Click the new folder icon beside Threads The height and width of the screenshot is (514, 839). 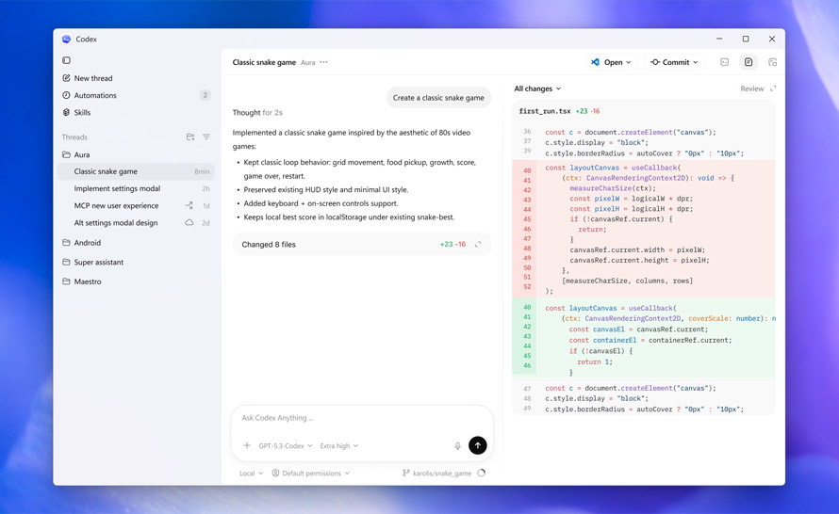(x=190, y=137)
